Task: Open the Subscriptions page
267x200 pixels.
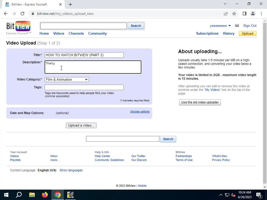Action: click(207, 34)
